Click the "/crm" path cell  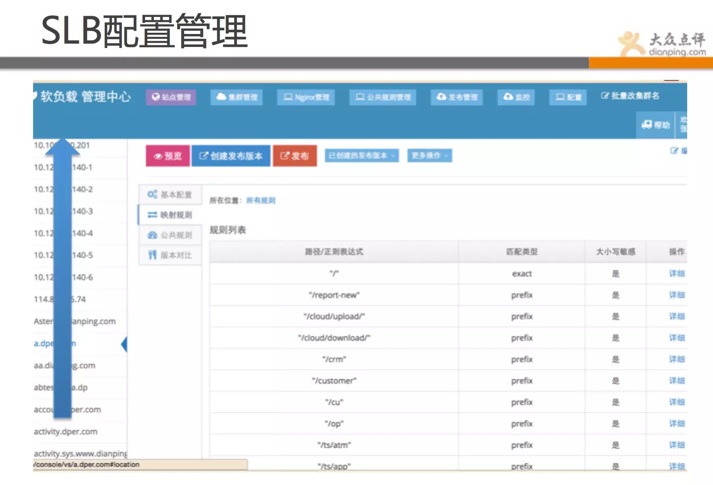pyautogui.click(x=334, y=359)
